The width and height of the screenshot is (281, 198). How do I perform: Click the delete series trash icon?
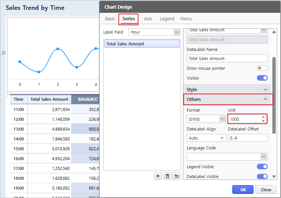click(167, 176)
